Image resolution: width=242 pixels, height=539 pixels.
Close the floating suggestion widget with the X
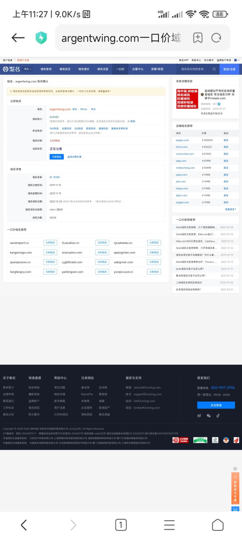(x=235, y=469)
